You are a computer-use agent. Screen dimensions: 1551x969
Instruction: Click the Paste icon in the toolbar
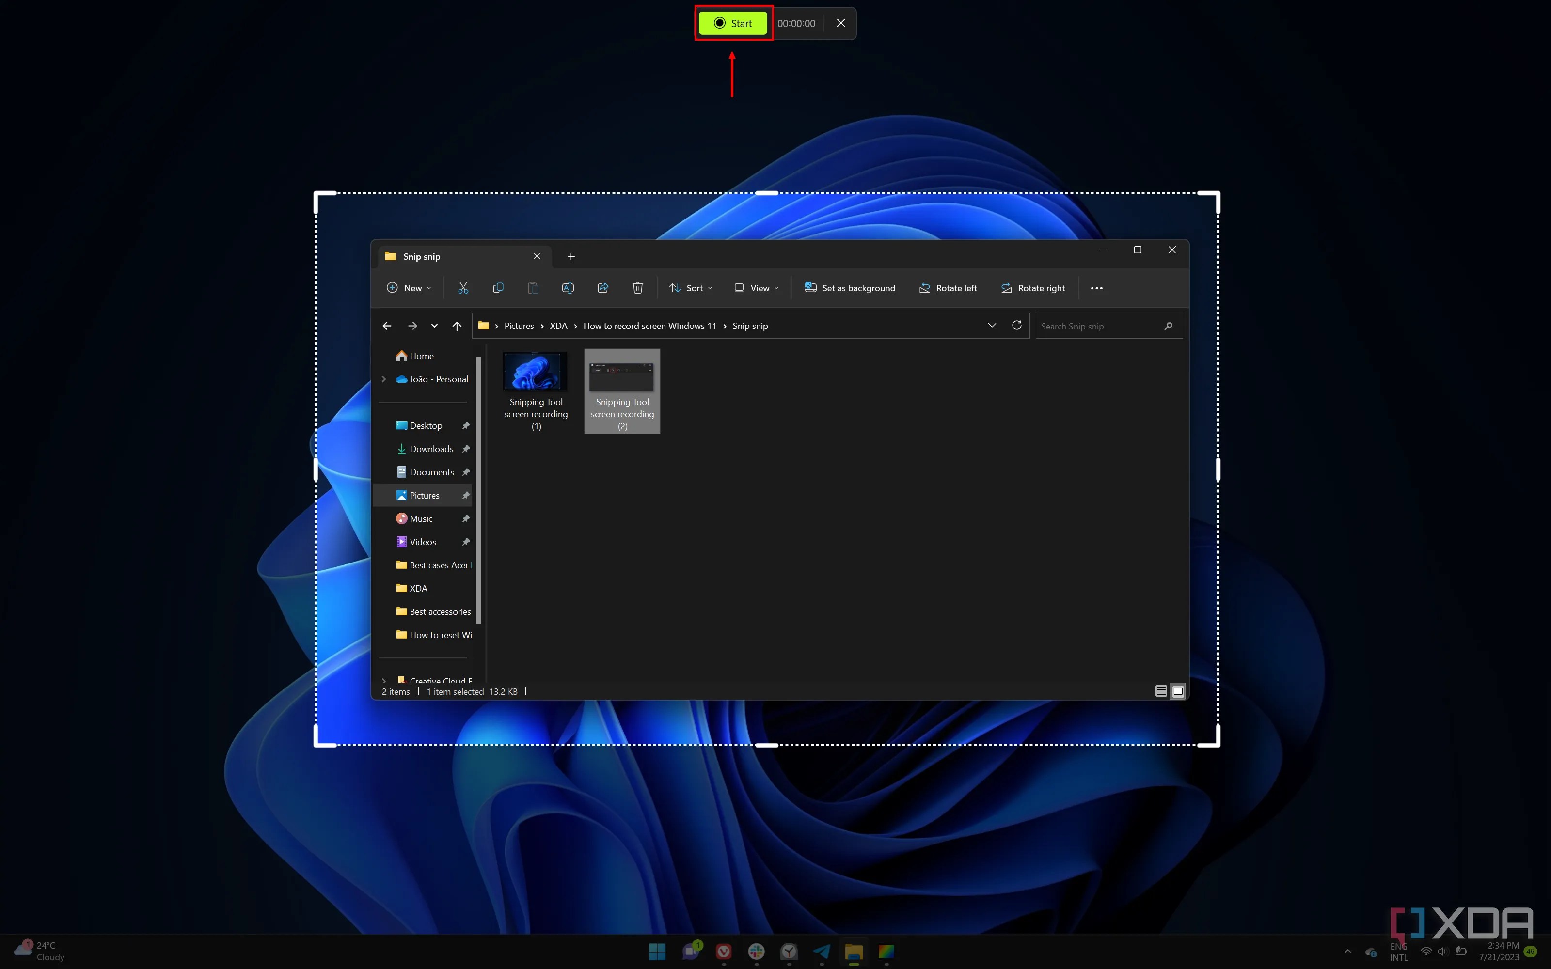click(x=533, y=288)
